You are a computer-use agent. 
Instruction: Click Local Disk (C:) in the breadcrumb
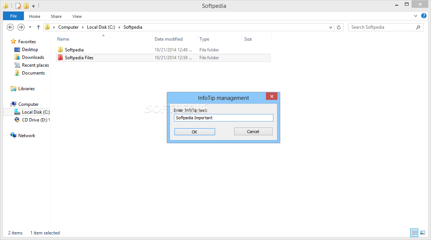tap(101, 27)
